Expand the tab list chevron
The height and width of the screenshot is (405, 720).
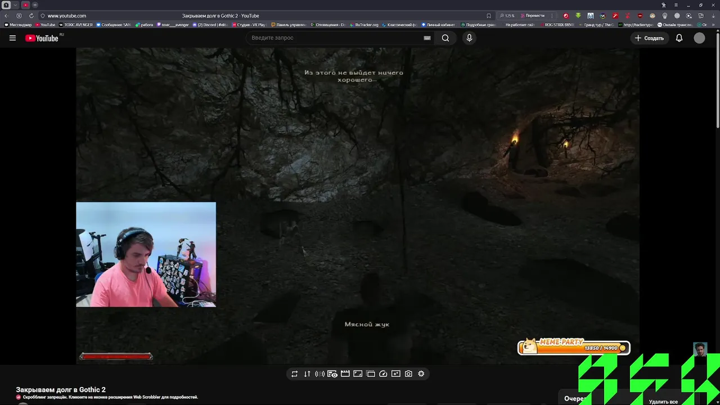pyautogui.click(x=16, y=5)
